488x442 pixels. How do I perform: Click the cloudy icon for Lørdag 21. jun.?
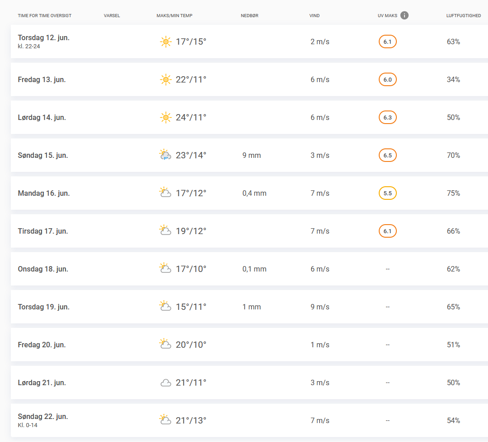[x=166, y=383]
